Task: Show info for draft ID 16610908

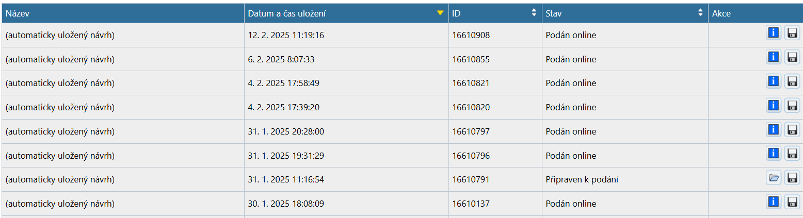Action: pyautogui.click(x=773, y=33)
